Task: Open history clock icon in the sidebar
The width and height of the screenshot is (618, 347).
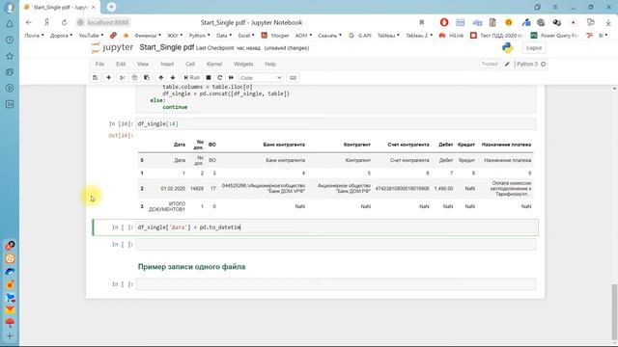Action: click(x=10, y=40)
